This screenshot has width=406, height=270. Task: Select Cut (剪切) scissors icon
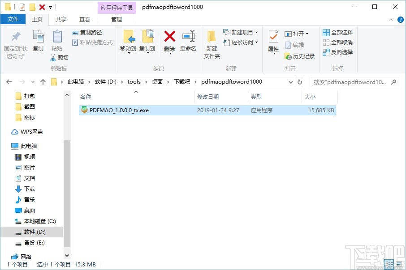point(53,57)
